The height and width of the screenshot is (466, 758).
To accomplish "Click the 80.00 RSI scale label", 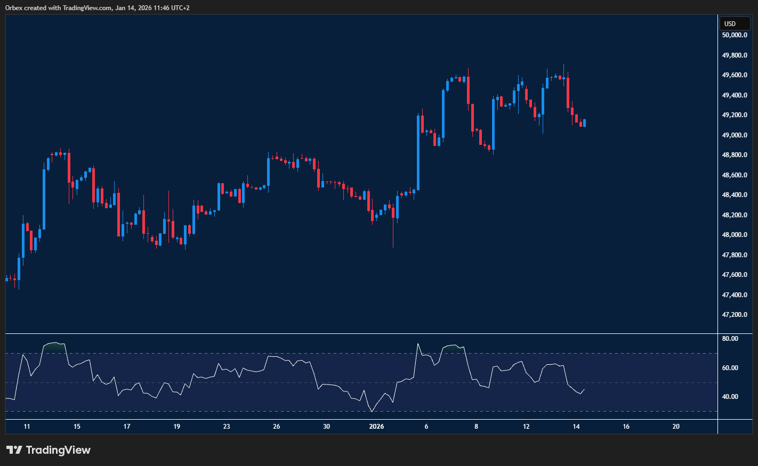I will 730,339.
